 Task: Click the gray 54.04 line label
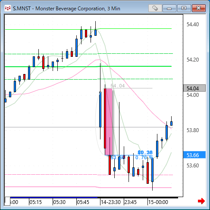118,86
